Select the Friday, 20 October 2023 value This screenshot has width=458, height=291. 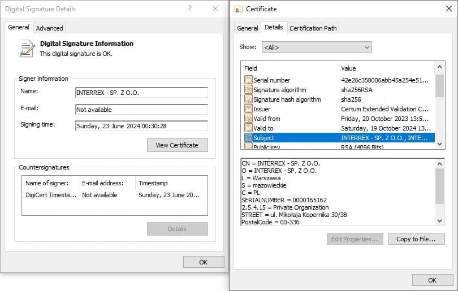pos(384,119)
